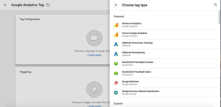Click LEARN MORE under Tag Configuration

[x=94, y=55]
